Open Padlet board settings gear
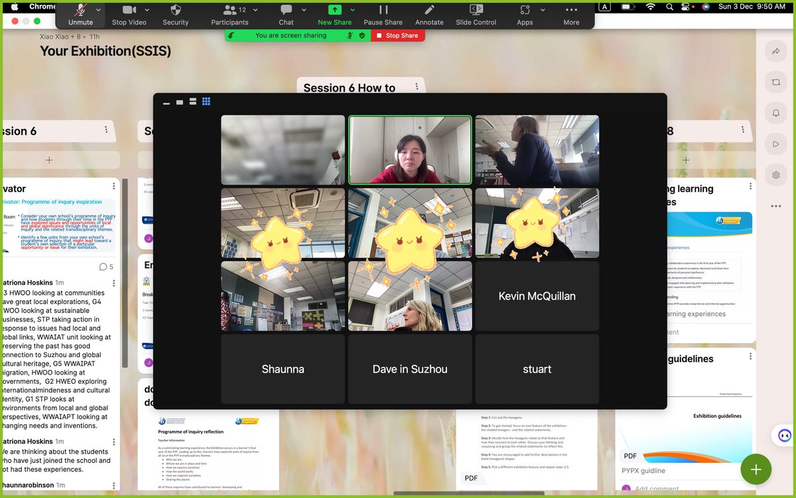This screenshot has width=796, height=498. tap(775, 175)
